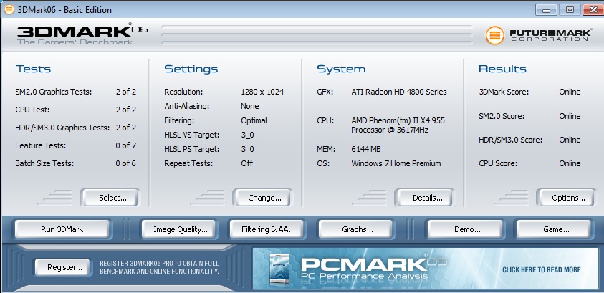This screenshot has height=293, width=604.
Task: Click the 'SM2.0 Graphics Tests:' label
Action: point(54,92)
